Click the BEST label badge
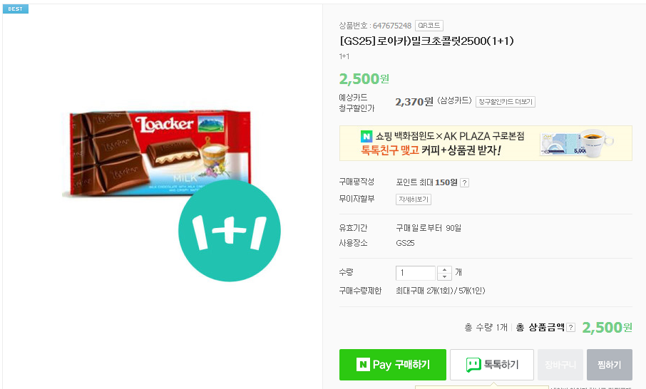646x389 pixels. coord(15,9)
